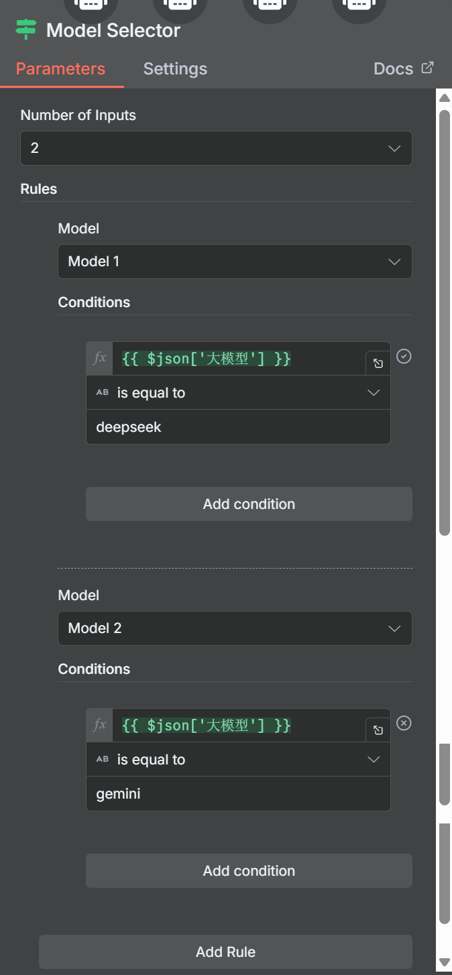Select the Parameters tab
The height and width of the screenshot is (975, 452).
pos(60,69)
